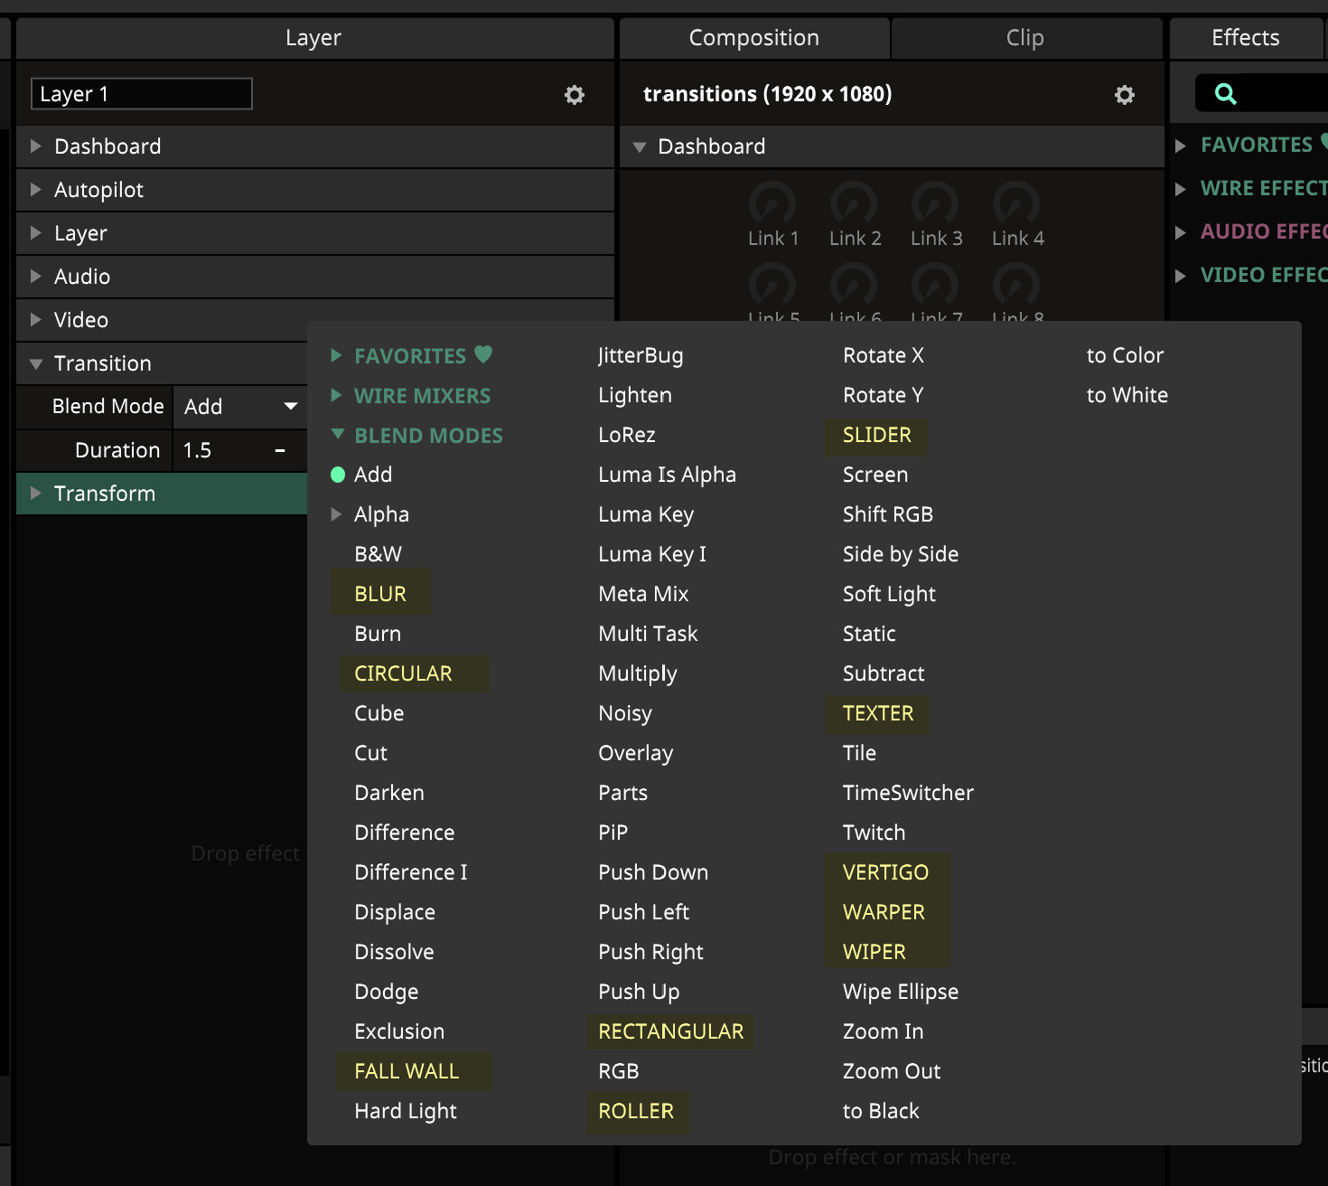Image resolution: width=1328 pixels, height=1186 pixels.
Task: Choose the Multiply blend mode
Action: click(637, 673)
